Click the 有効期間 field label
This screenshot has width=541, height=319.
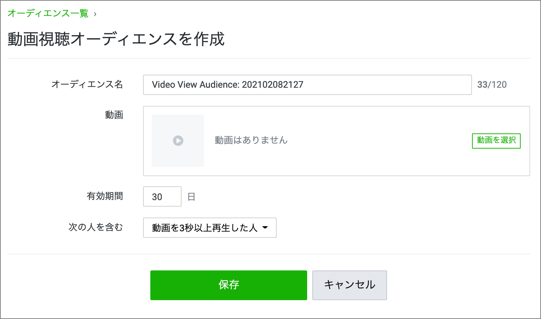coord(105,196)
